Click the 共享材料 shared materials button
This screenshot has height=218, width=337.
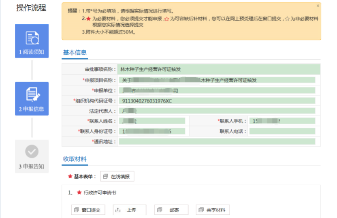213,210
